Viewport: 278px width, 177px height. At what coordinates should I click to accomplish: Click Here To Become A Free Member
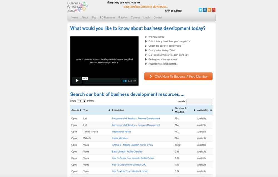pos(178,77)
